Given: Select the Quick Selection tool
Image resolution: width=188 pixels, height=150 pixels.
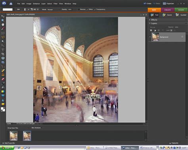Looking at the screenshot, I should tap(3, 46).
